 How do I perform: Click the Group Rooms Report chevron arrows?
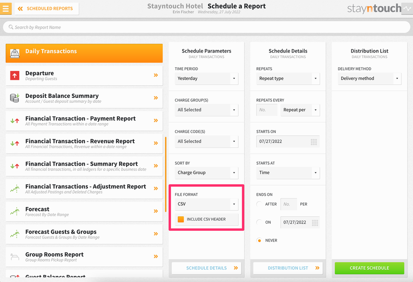coord(156,256)
